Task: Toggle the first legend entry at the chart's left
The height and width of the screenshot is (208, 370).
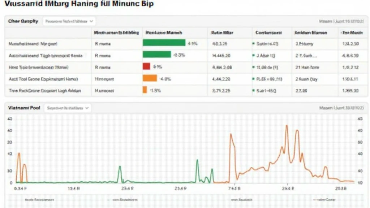Action: point(39,200)
